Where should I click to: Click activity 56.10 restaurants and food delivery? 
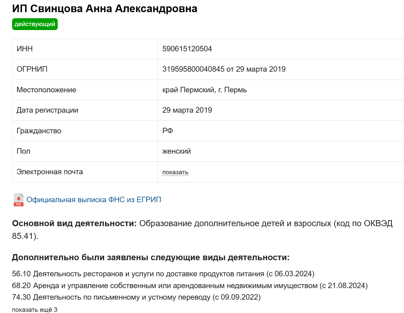click(x=163, y=274)
